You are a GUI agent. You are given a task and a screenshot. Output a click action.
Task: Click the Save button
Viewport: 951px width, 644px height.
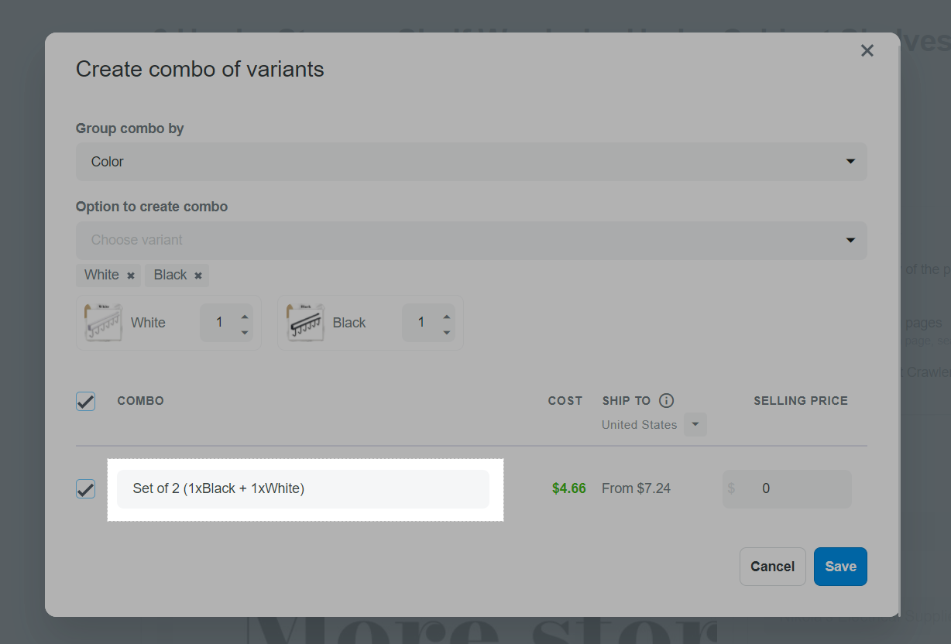[x=840, y=567]
